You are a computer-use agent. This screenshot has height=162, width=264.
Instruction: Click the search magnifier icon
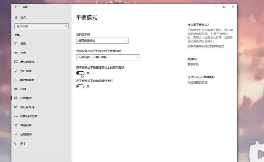point(66,26)
